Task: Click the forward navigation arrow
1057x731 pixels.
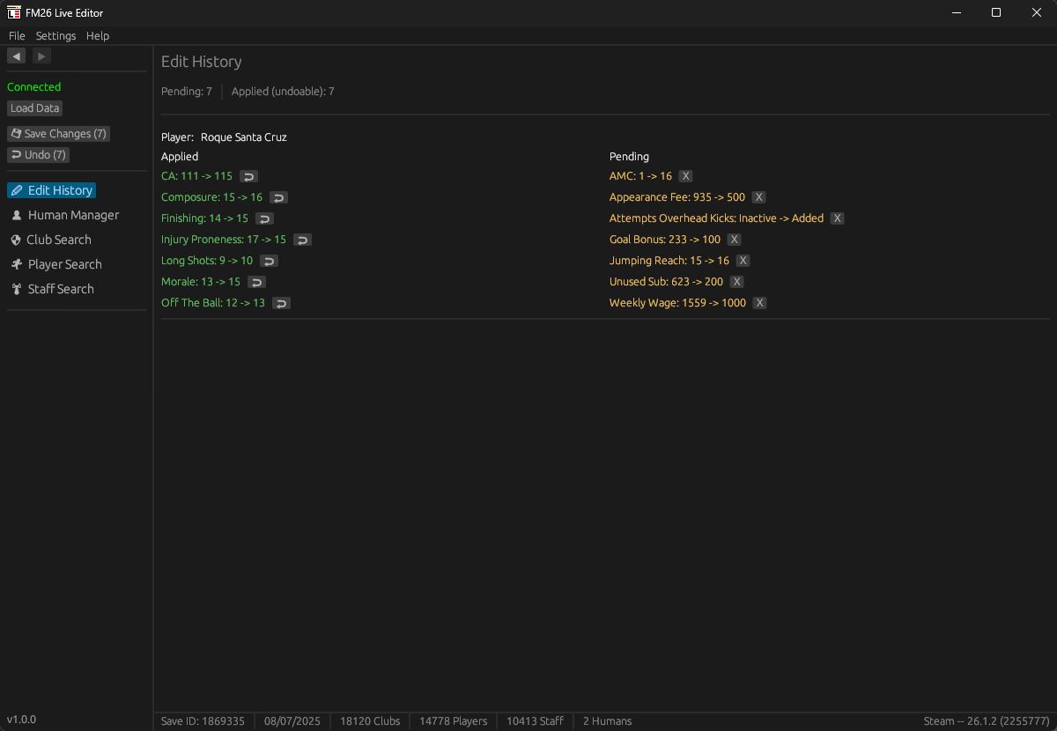Action: (x=41, y=56)
